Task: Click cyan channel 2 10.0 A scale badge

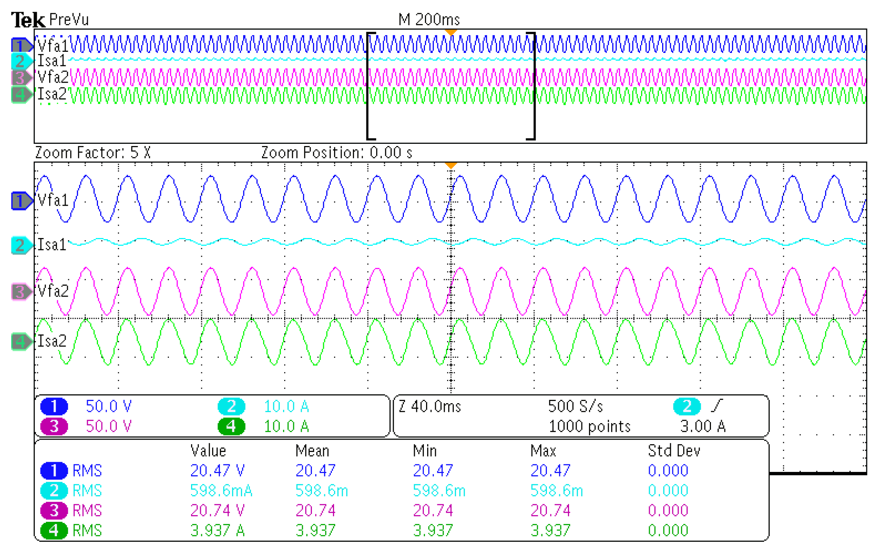Action: click(231, 406)
